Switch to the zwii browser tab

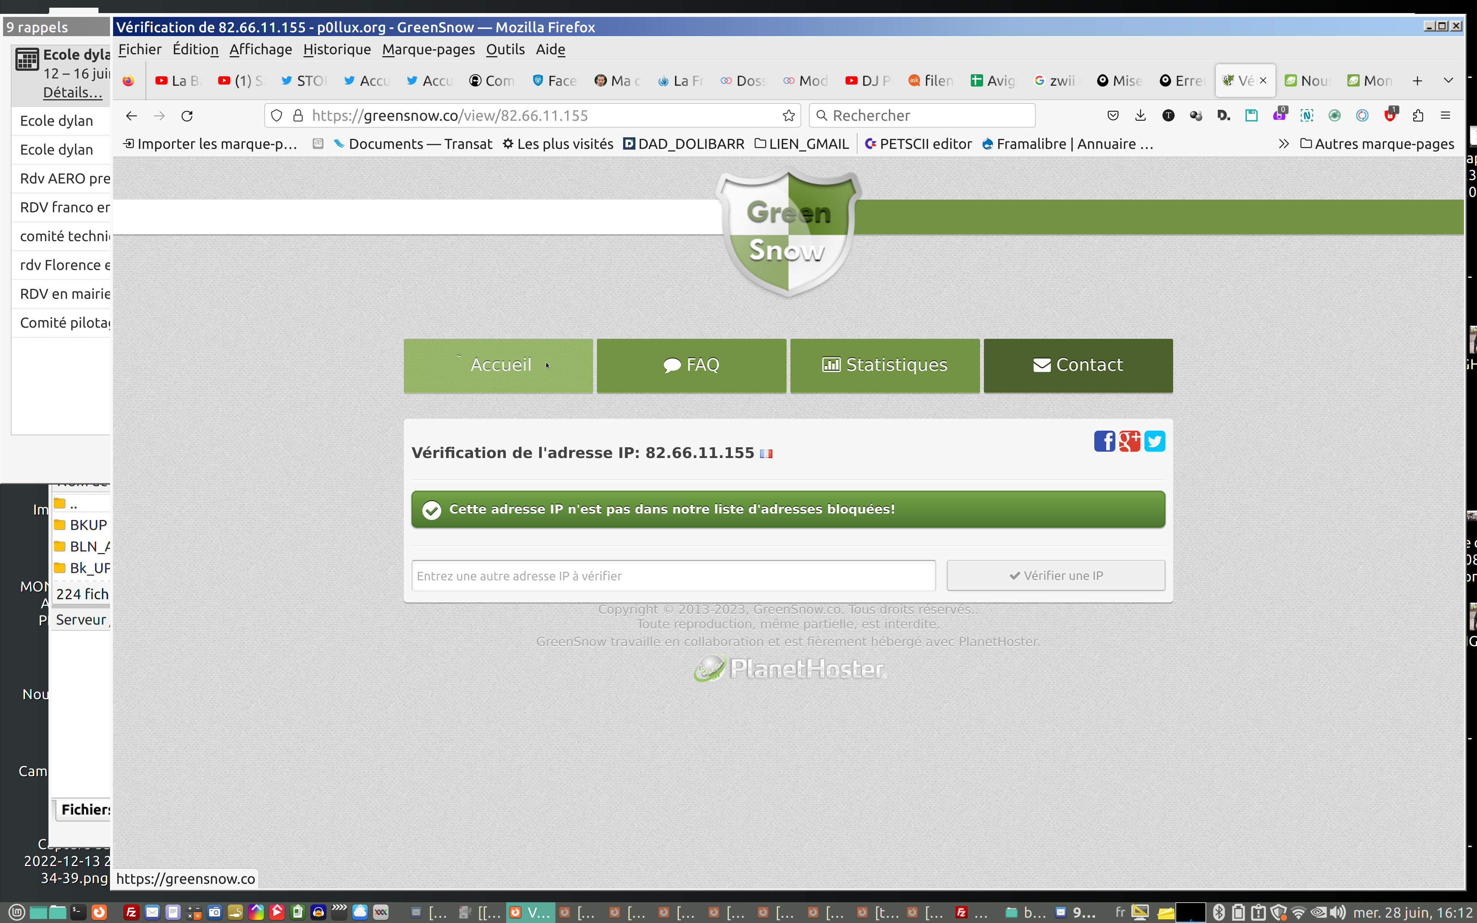(1055, 81)
